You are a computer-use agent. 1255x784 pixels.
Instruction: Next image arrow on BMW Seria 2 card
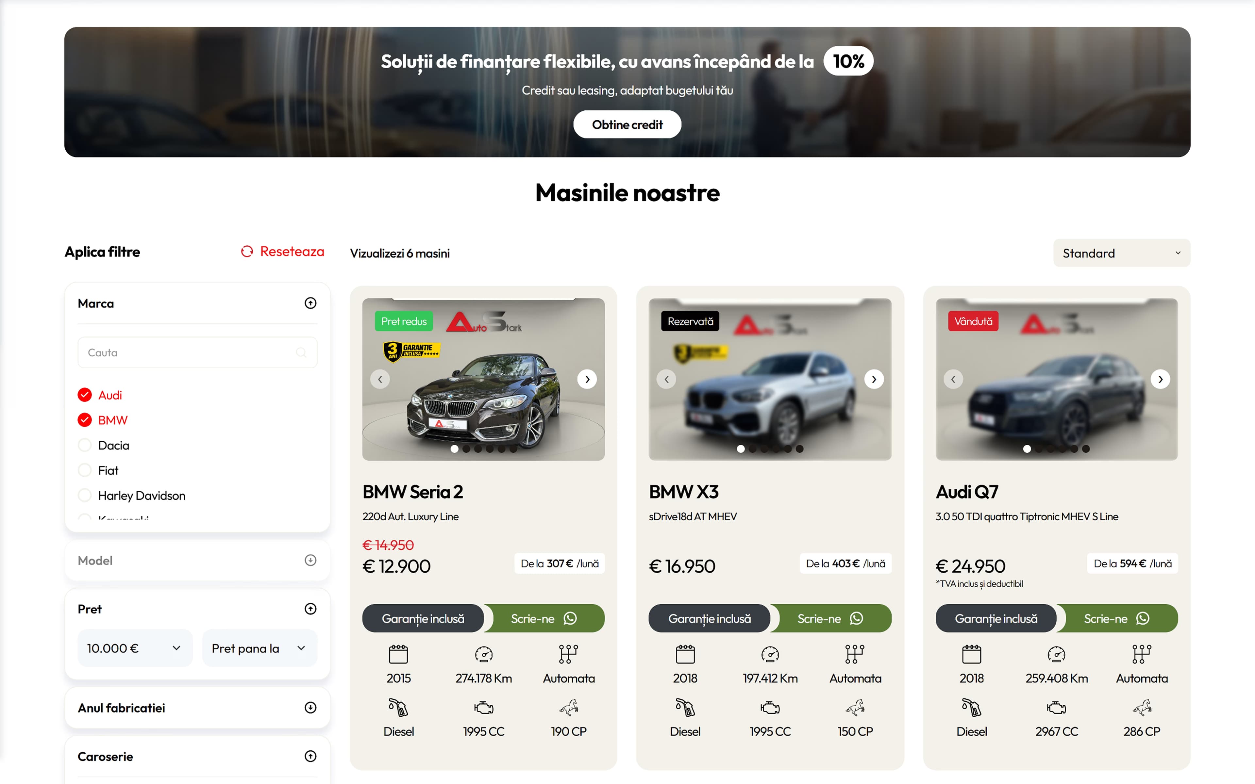(587, 380)
